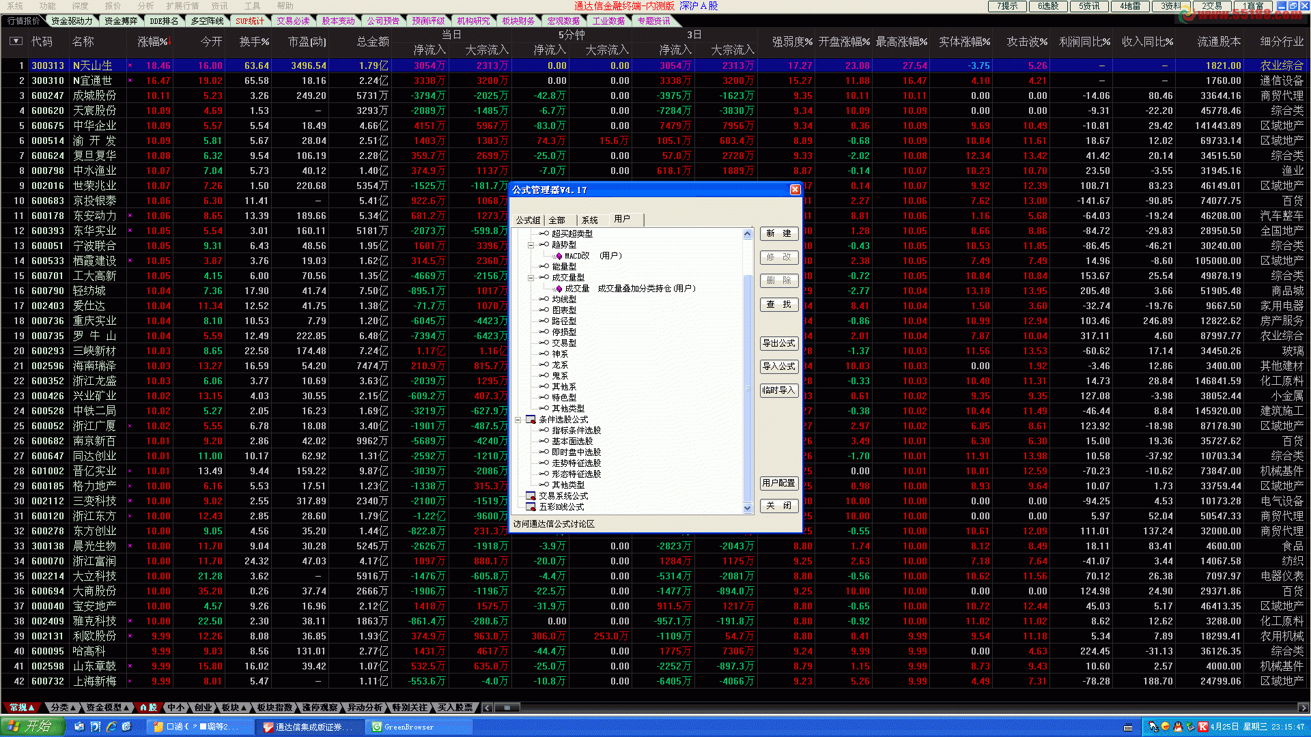The image size is (1311, 737).
Task: Open the 分析 menu
Action: click(x=145, y=6)
